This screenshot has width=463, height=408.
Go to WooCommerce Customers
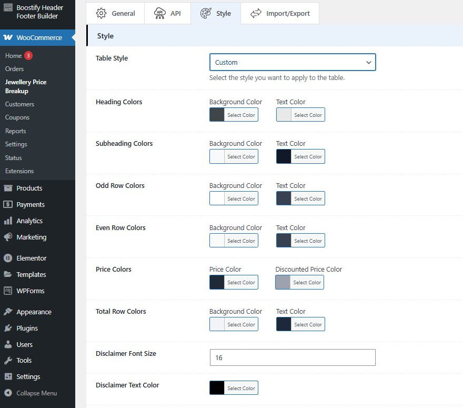pos(19,104)
